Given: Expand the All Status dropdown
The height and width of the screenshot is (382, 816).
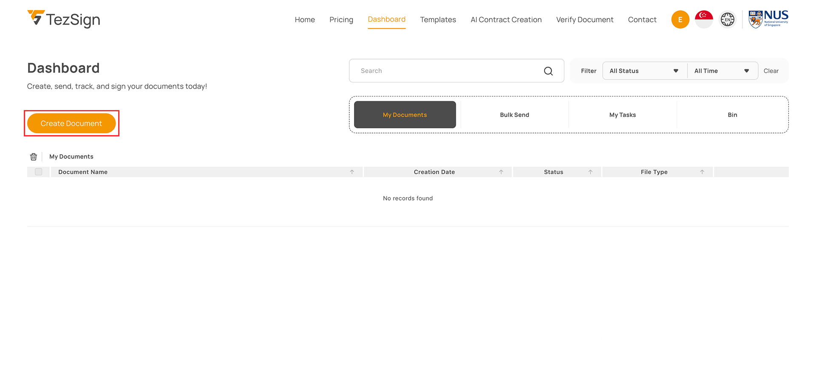Looking at the screenshot, I should (644, 71).
